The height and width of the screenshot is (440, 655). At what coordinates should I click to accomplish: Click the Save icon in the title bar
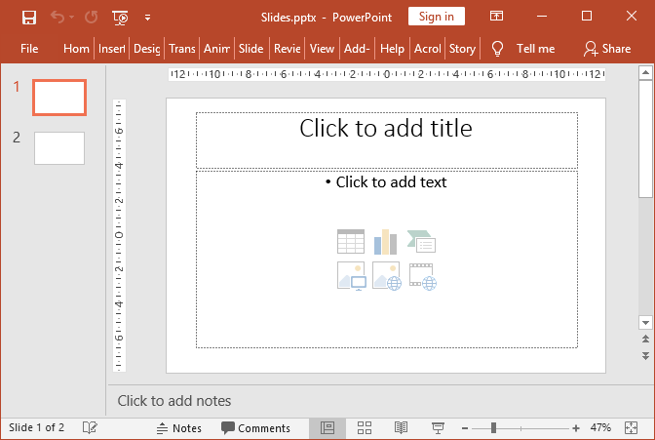[29, 17]
